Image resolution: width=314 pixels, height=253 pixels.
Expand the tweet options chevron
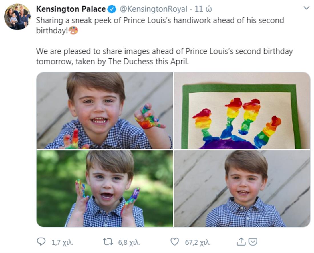pos(306,8)
